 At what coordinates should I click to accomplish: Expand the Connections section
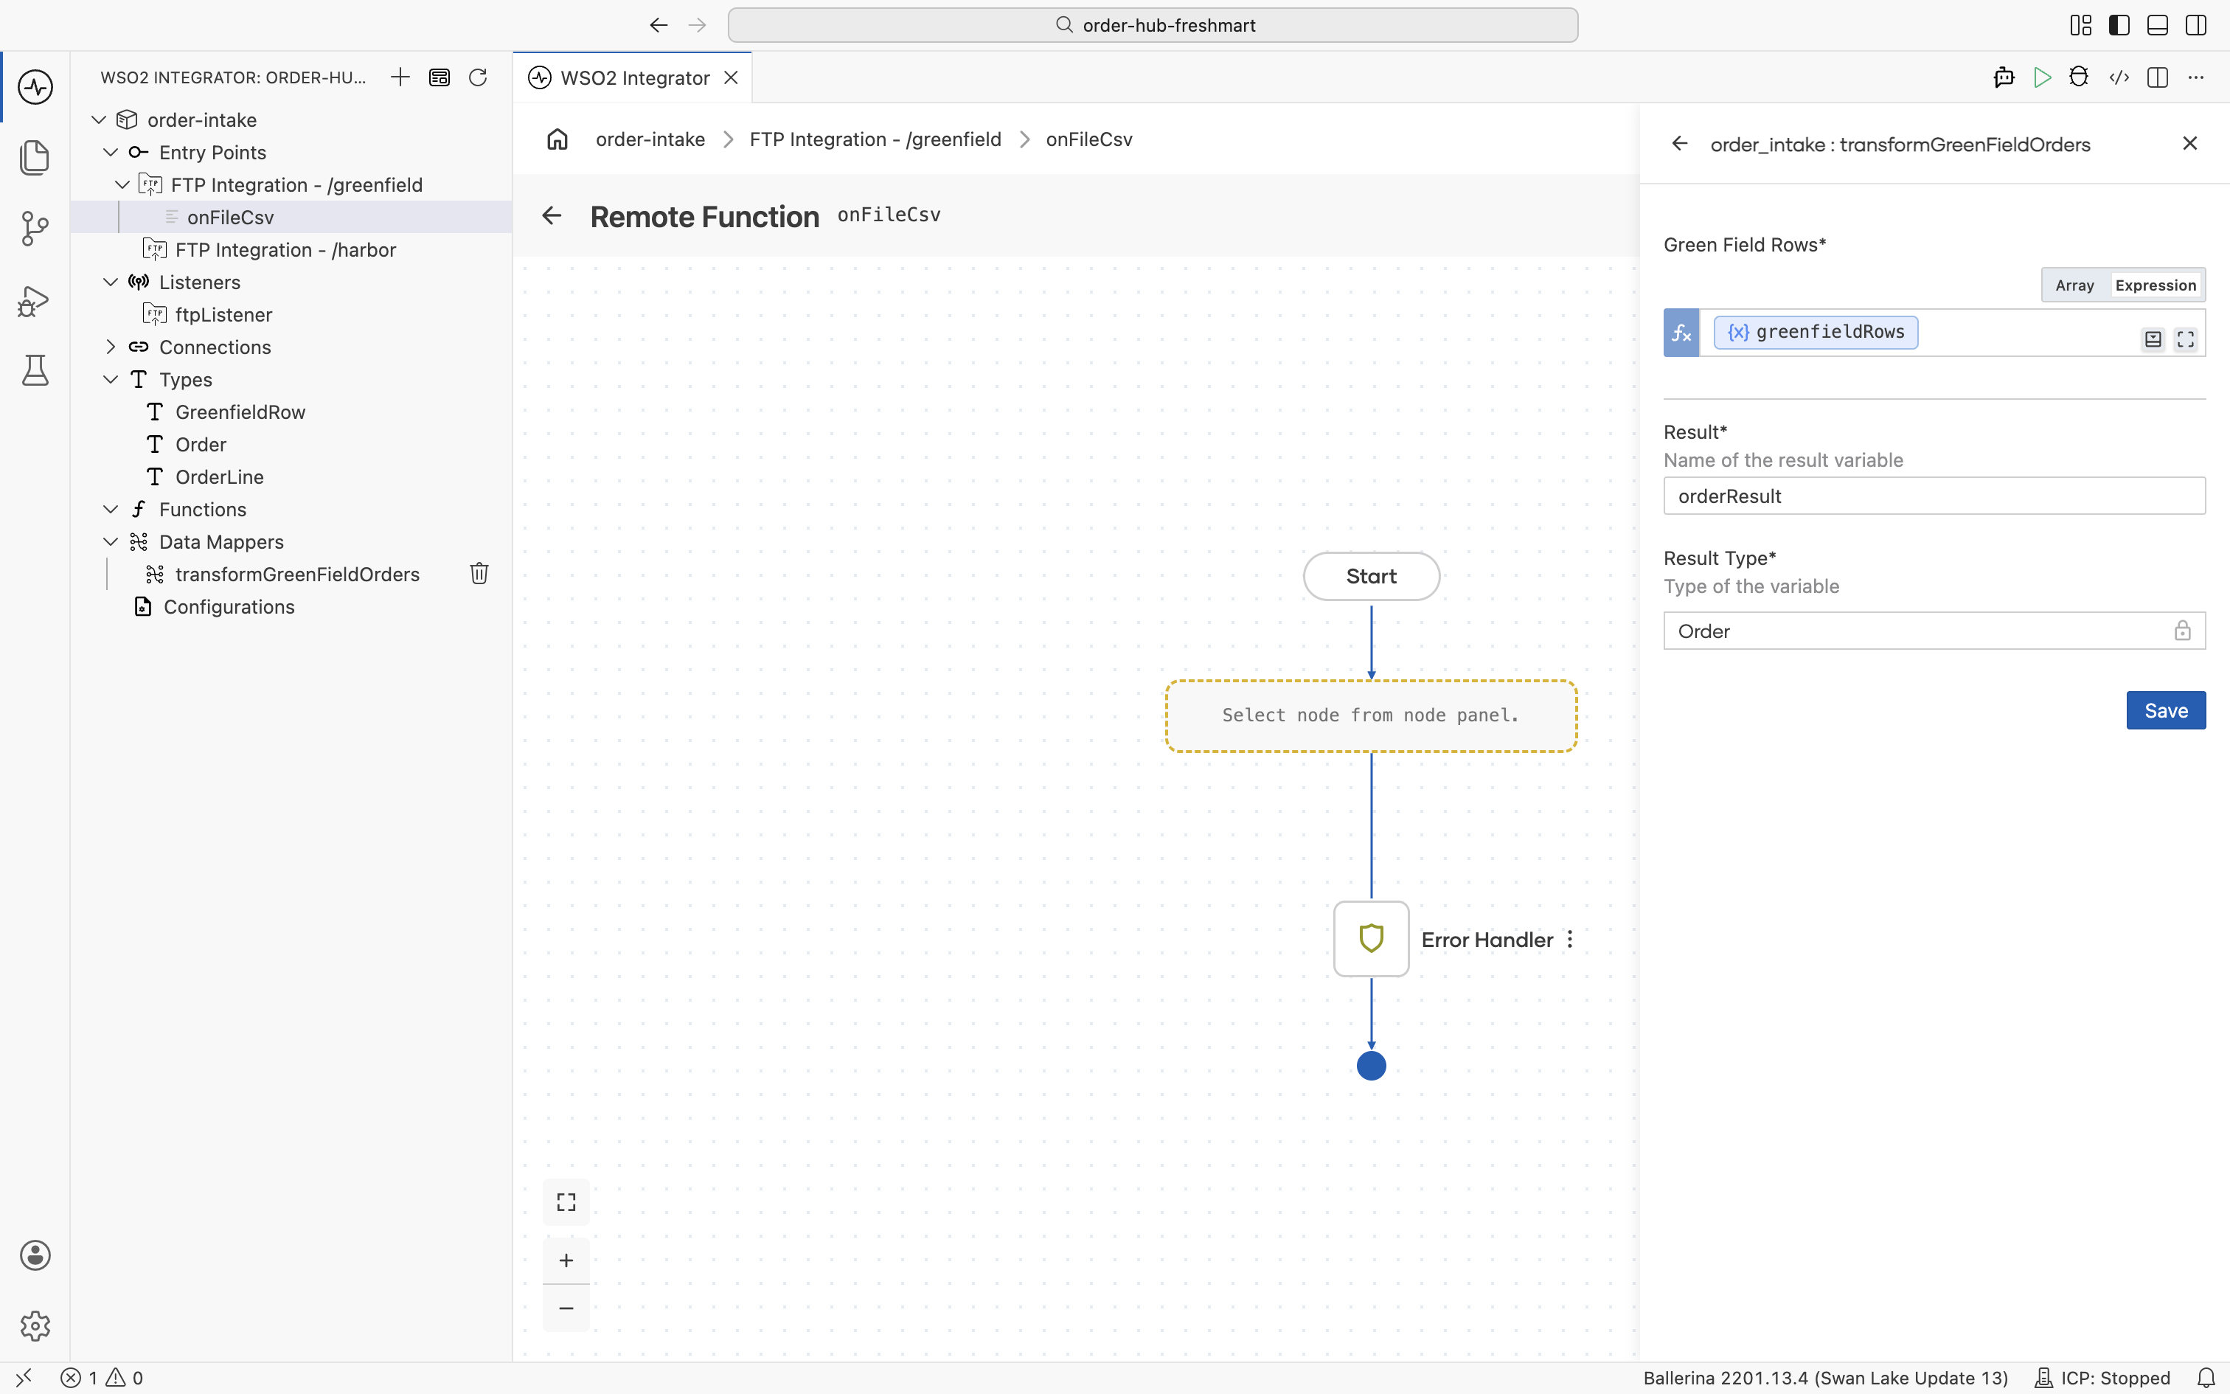coord(111,347)
